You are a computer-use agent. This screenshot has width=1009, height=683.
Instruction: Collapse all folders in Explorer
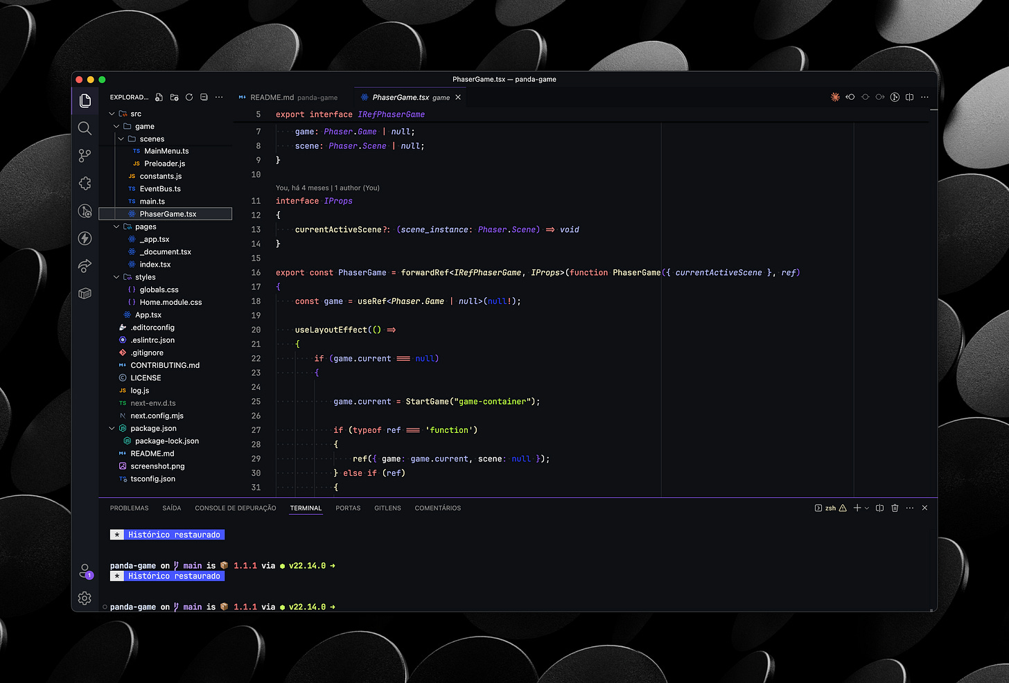coord(204,97)
